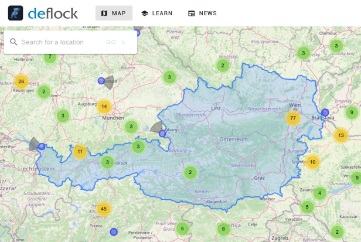
Task: Click the Linz city label
Action: (x=216, y=108)
